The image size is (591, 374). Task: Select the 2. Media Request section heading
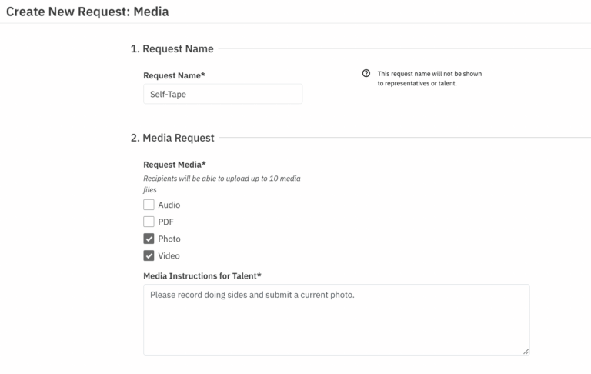pos(172,138)
